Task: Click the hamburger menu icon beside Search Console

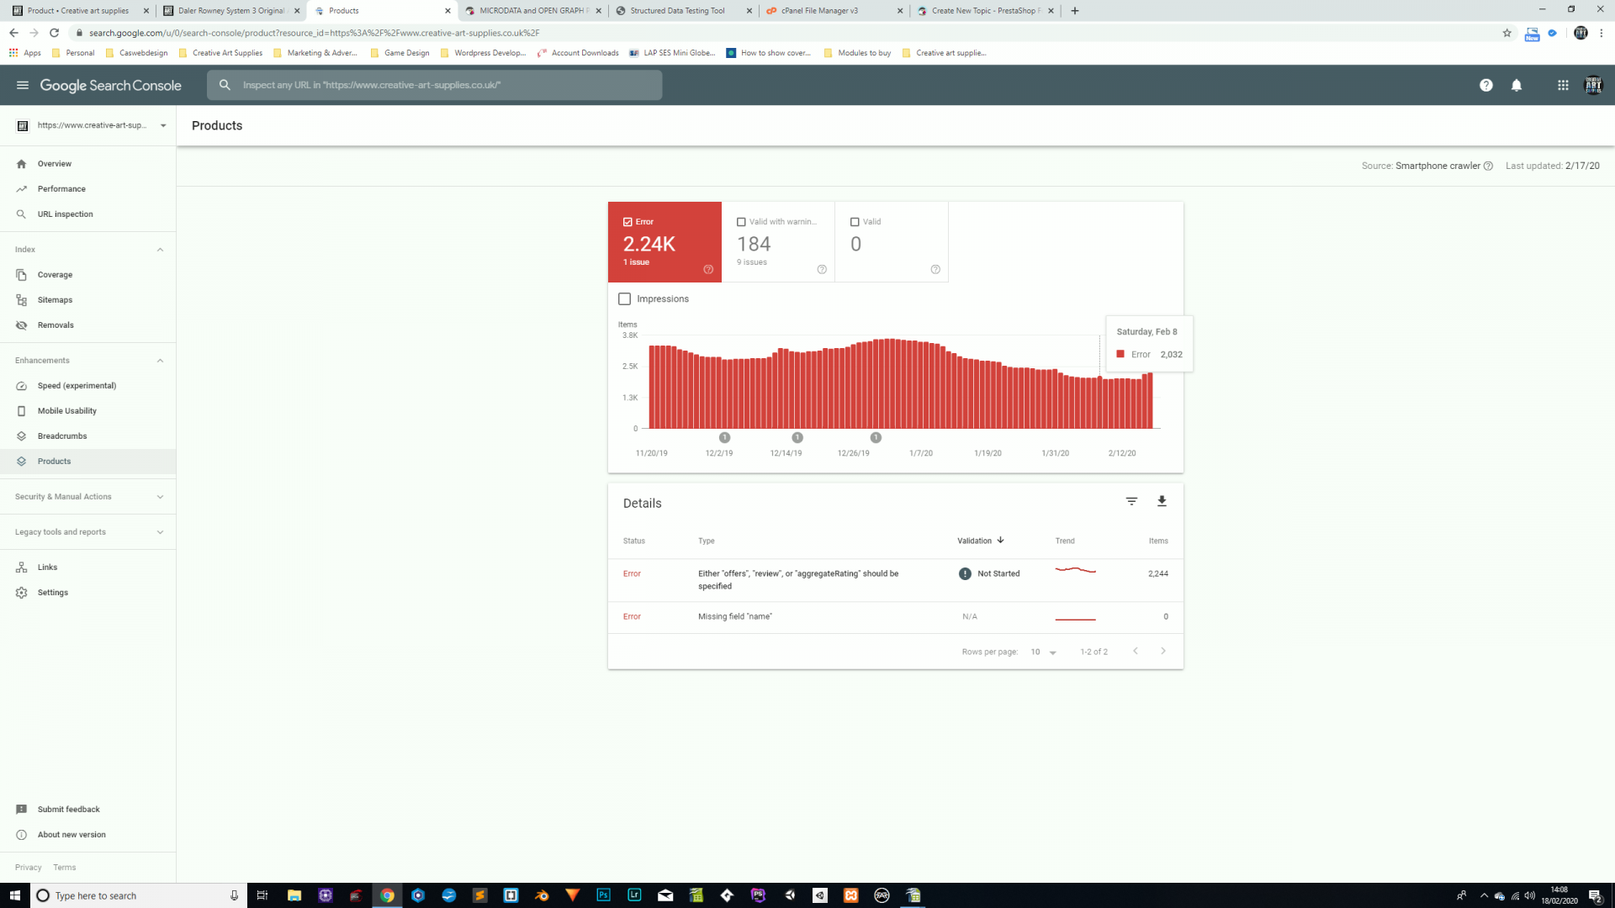Action: pos(23,85)
